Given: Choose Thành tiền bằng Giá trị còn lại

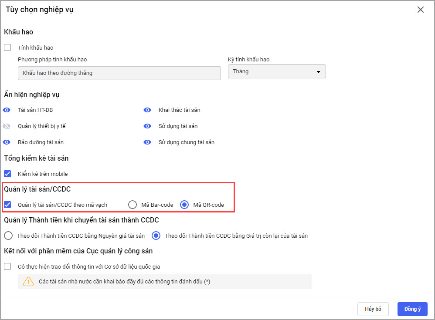Looking at the screenshot, I should tap(156, 236).
